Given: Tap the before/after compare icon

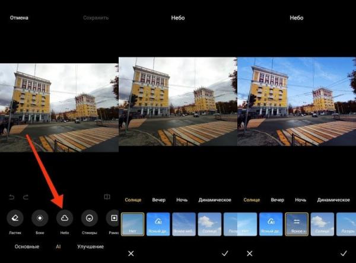Looking at the screenshot, I should point(107,197).
